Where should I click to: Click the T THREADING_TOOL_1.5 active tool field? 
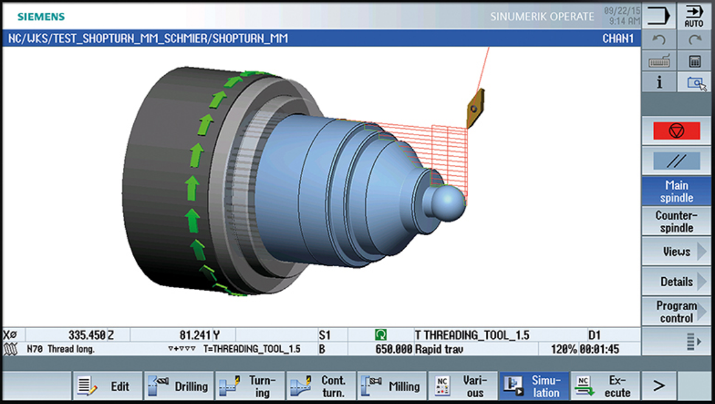click(x=472, y=335)
